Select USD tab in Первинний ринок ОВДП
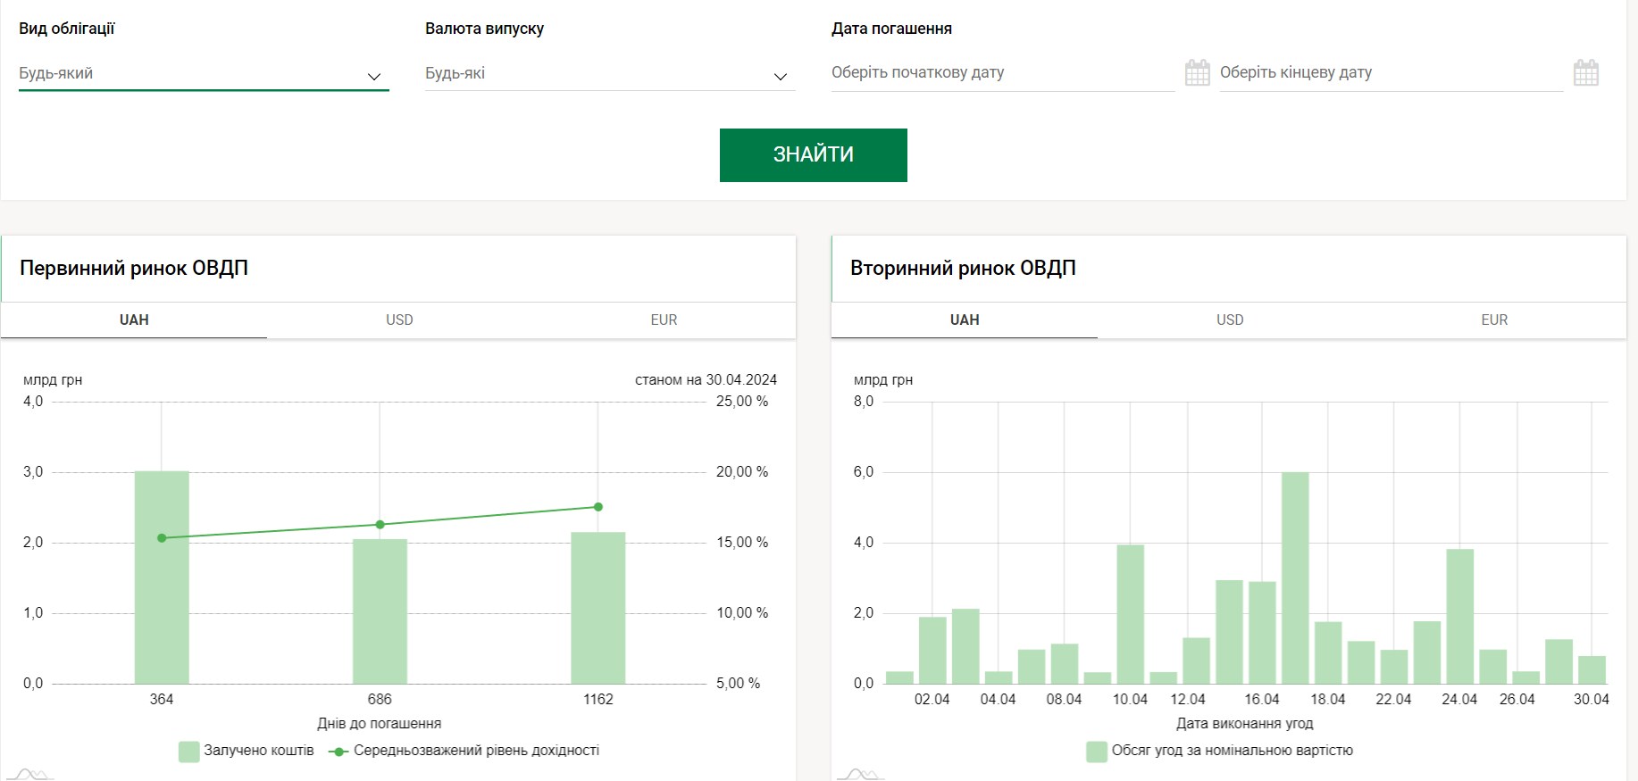 click(399, 320)
